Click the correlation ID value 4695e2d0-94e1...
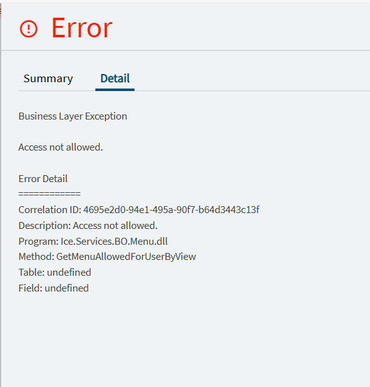 171,210
